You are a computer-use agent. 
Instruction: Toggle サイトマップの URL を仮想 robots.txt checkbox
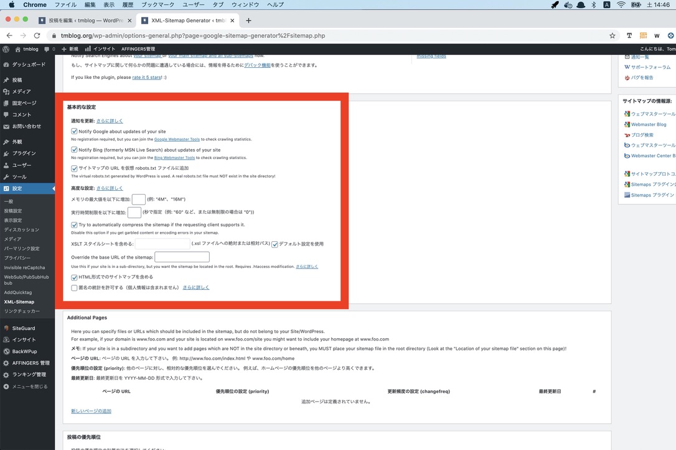click(x=74, y=168)
